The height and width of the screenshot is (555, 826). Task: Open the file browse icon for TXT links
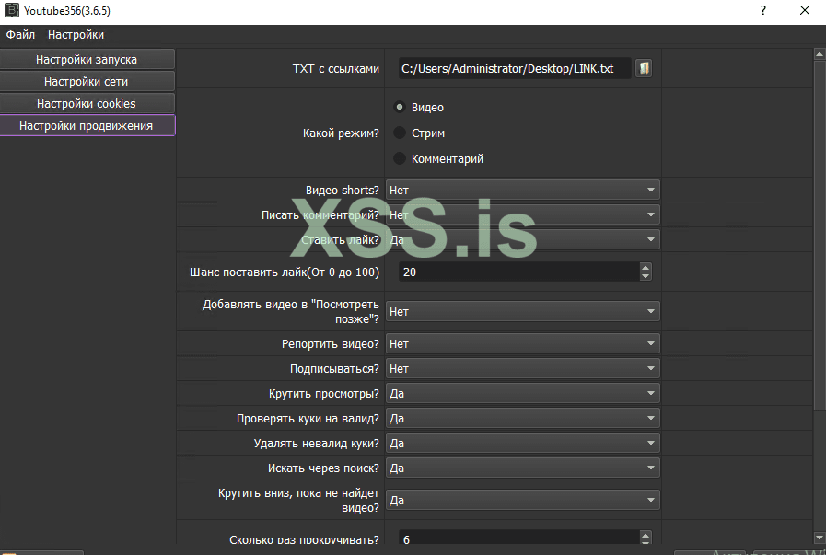coord(643,68)
